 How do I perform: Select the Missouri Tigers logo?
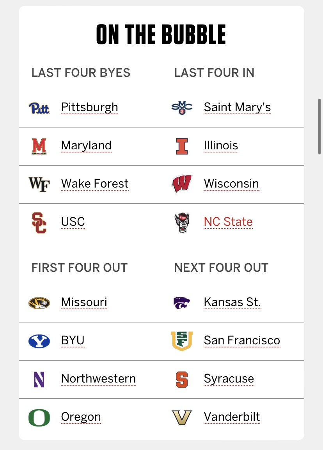coord(39,303)
